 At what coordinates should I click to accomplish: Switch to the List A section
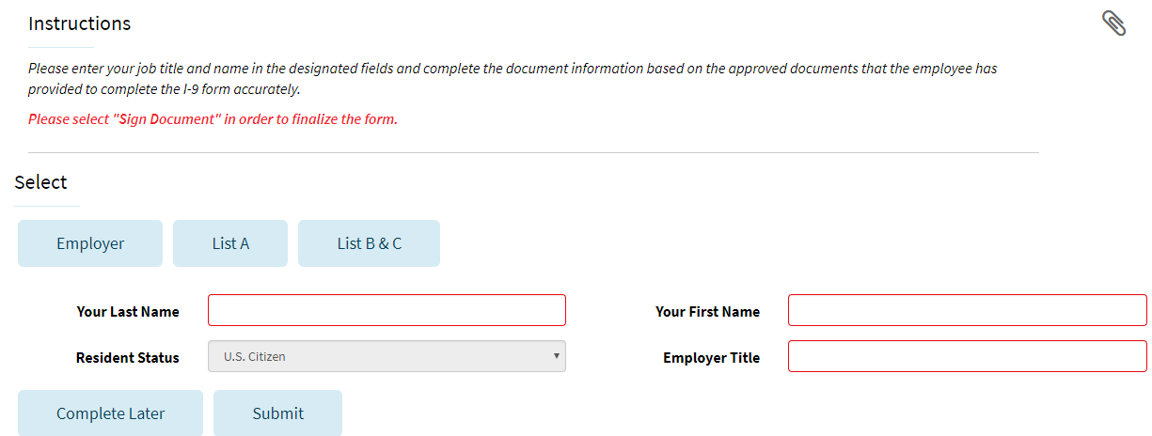pos(230,243)
